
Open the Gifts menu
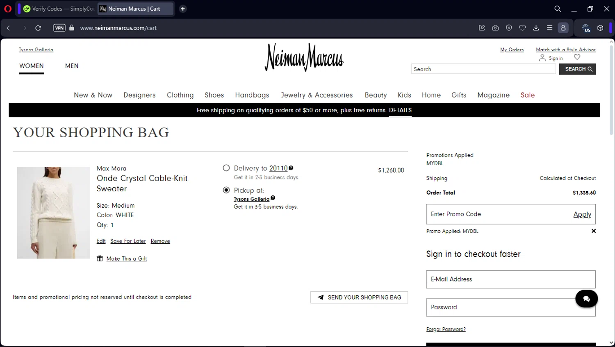pos(459,95)
